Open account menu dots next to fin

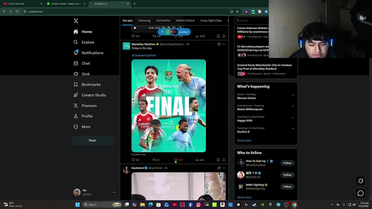tap(114, 192)
